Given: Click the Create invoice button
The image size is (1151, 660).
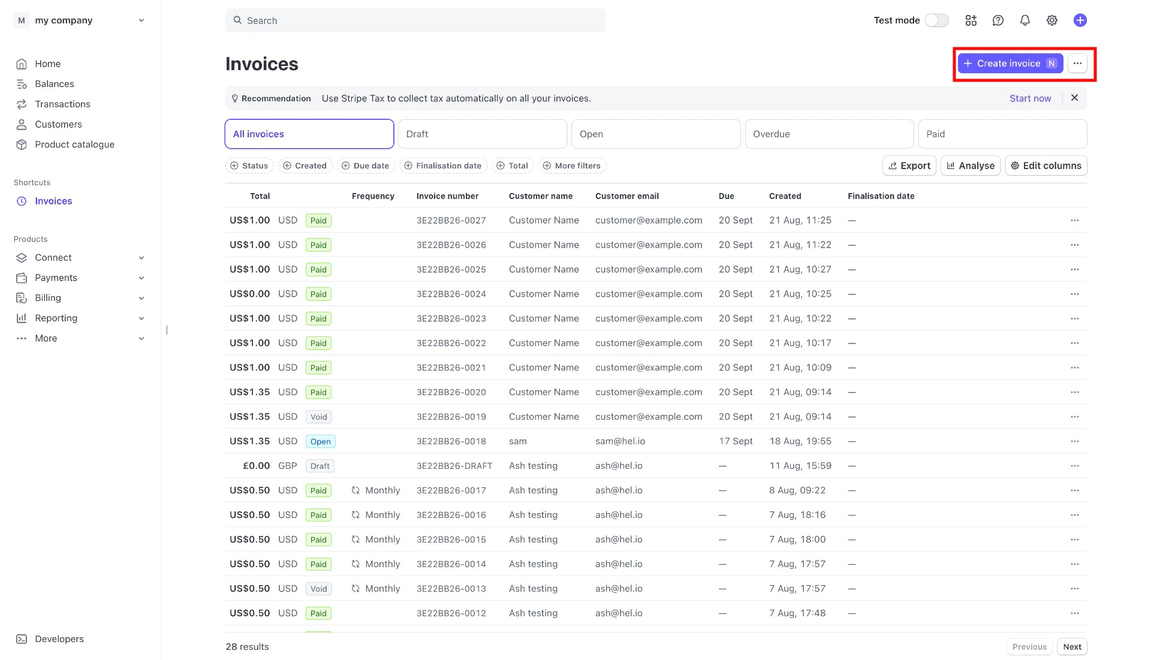Looking at the screenshot, I should point(1010,64).
